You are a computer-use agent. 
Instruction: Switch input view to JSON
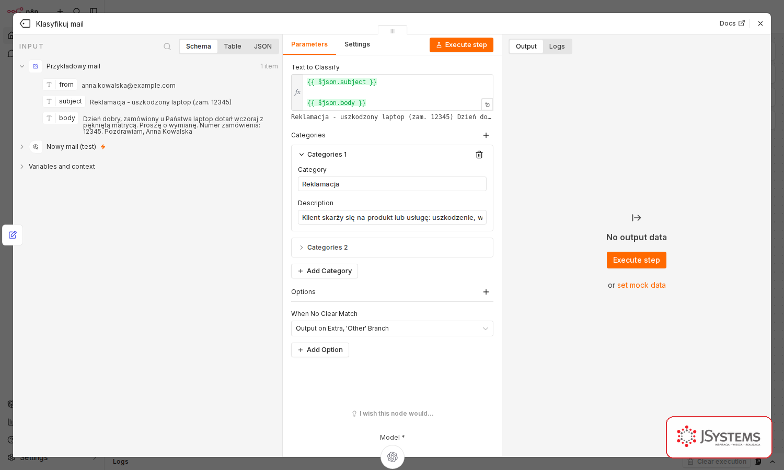tap(263, 46)
